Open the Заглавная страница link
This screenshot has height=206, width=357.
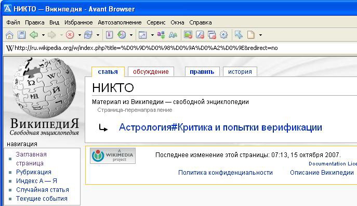tap(31, 159)
